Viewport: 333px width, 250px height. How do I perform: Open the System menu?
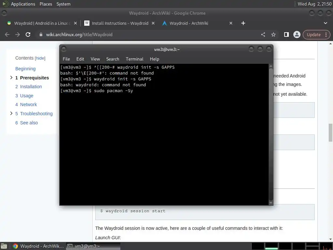click(x=63, y=4)
